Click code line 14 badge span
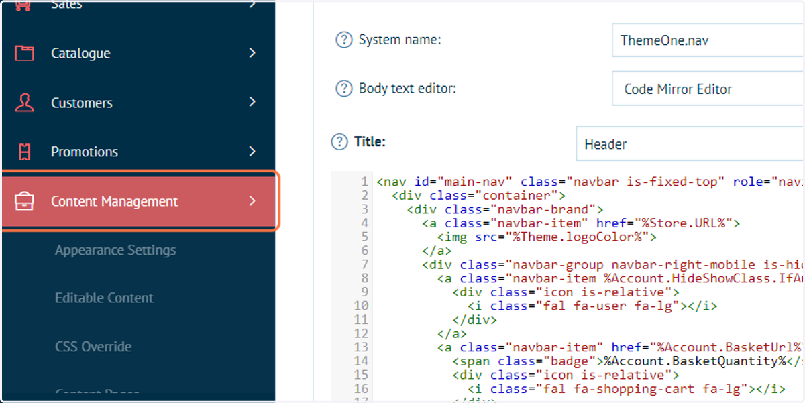The height and width of the screenshot is (403, 805). 628,361
